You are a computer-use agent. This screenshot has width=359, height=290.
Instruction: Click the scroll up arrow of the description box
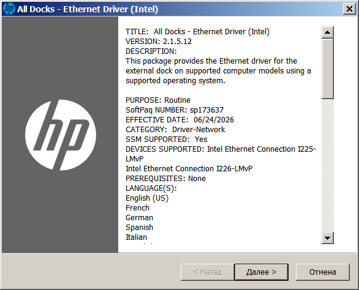(327, 32)
